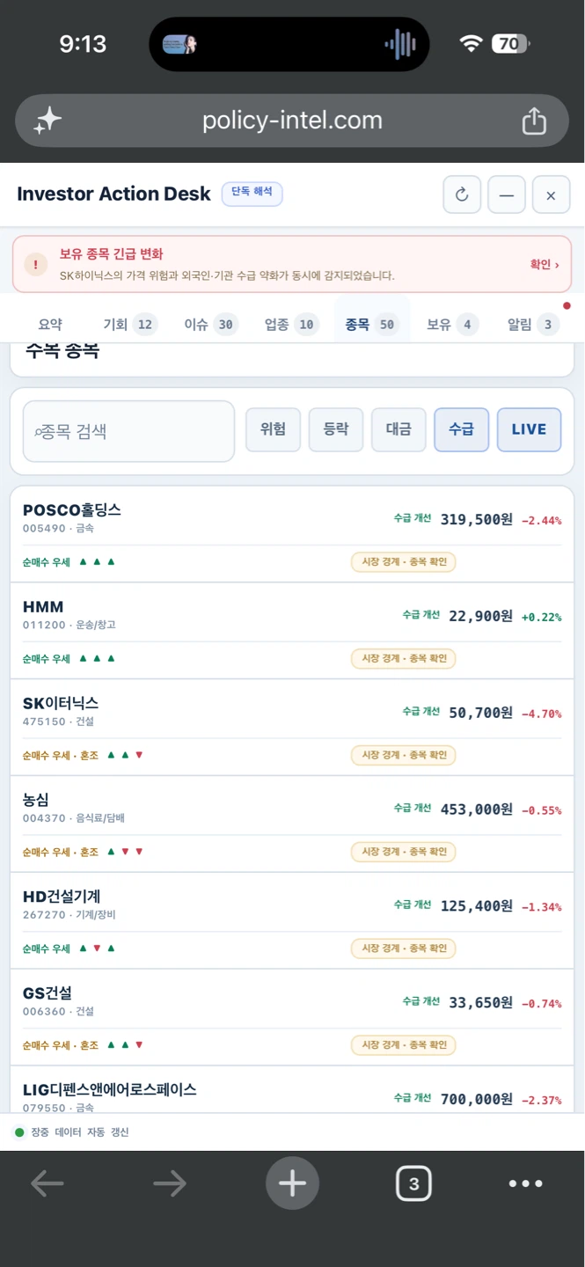Focus the 종목 검색 search field
The height and width of the screenshot is (1267, 585).
(x=128, y=431)
